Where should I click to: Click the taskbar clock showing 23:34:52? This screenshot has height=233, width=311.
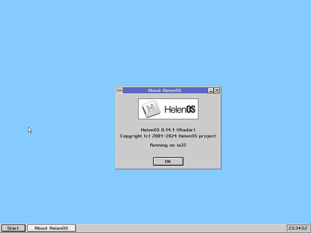[298, 228]
